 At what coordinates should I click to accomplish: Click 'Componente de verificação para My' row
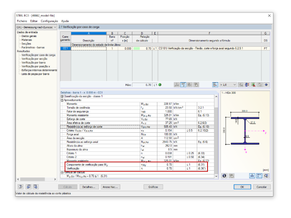(x=137, y=164)
